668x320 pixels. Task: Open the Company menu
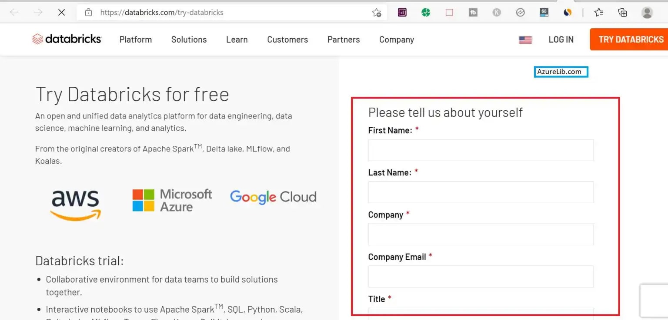[x=397, y=40]
